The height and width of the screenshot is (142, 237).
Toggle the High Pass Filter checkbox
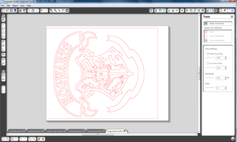pyautogui.click(x=208, y=54)
